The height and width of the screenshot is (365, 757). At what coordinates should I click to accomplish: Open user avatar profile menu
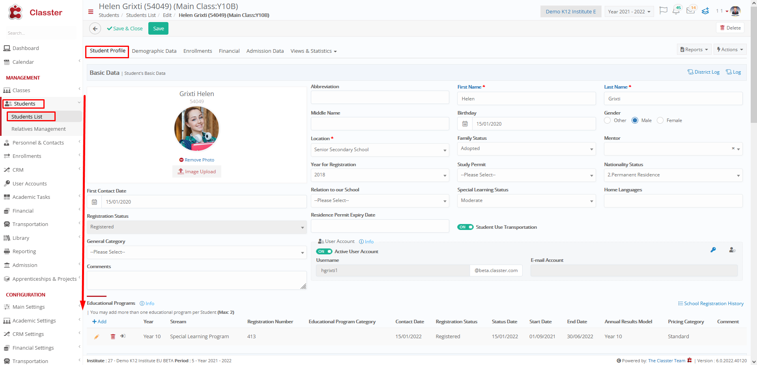click(735, 11)
